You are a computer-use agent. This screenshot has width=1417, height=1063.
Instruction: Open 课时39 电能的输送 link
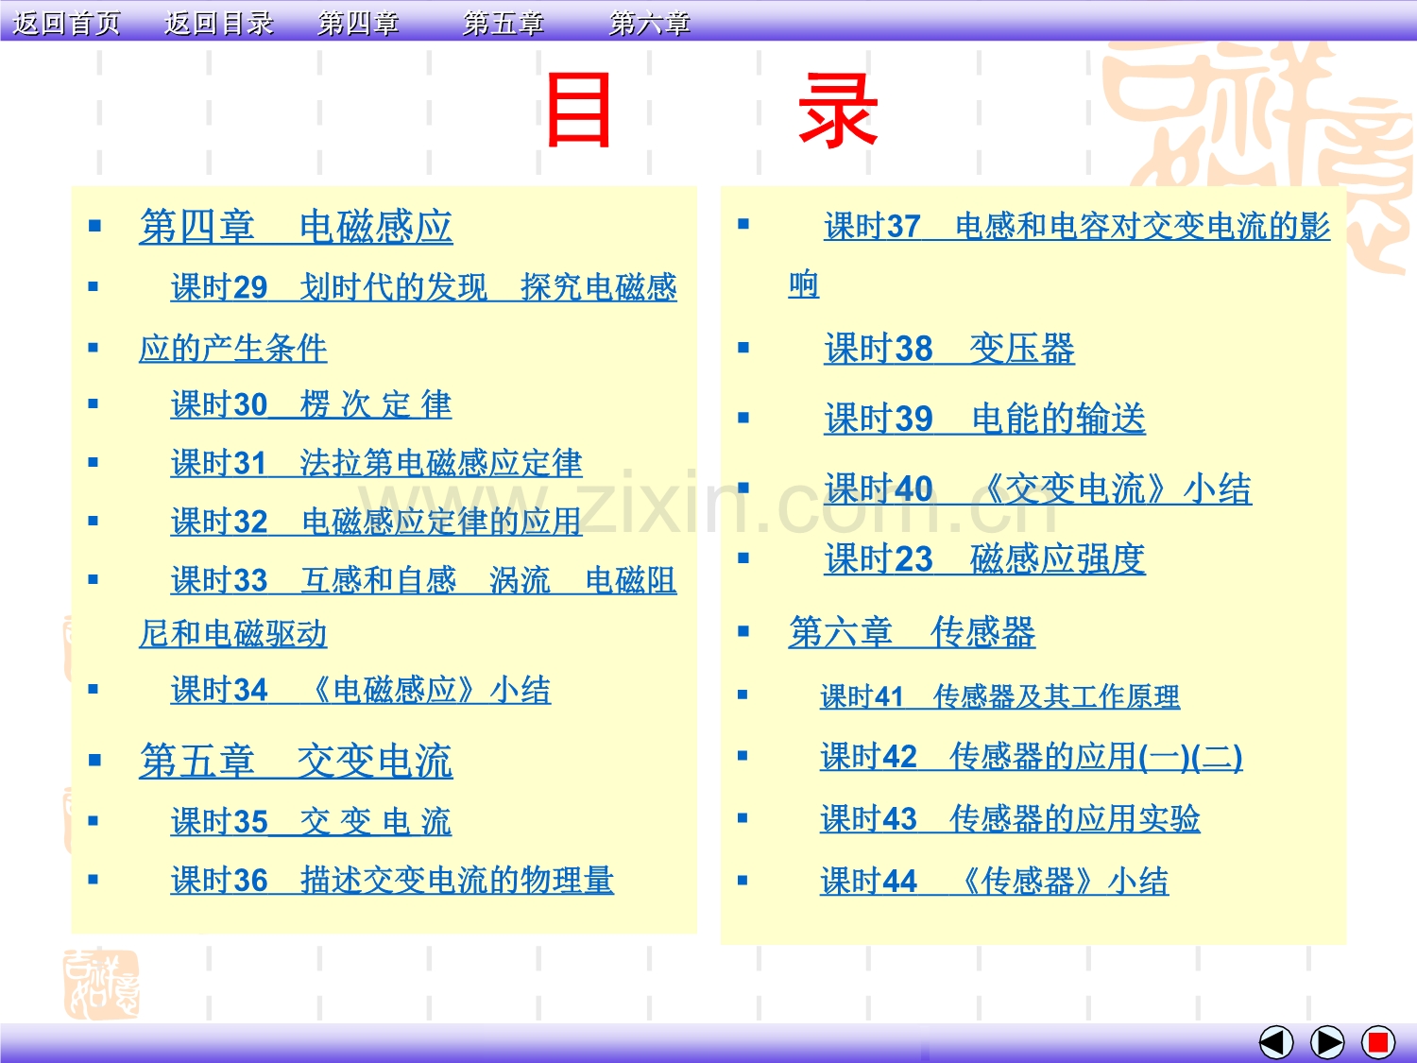click(x=984, y=419)
